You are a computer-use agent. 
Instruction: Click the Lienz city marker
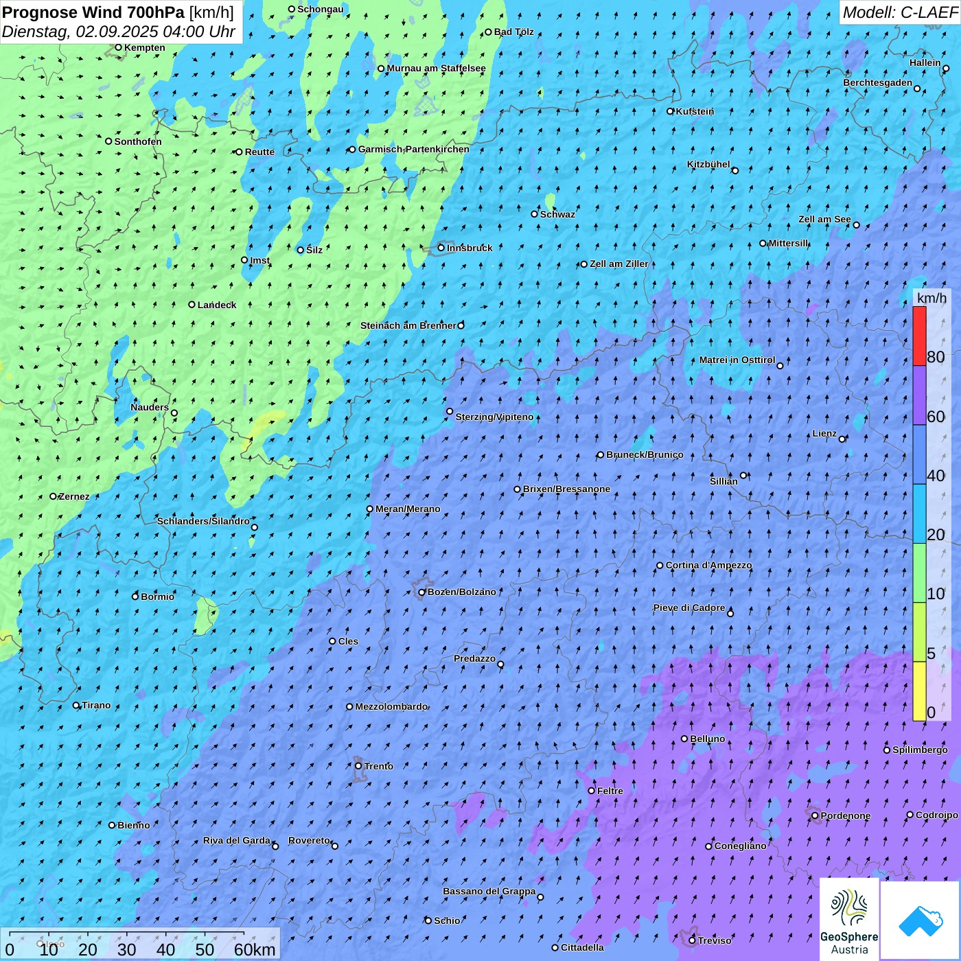842,439
